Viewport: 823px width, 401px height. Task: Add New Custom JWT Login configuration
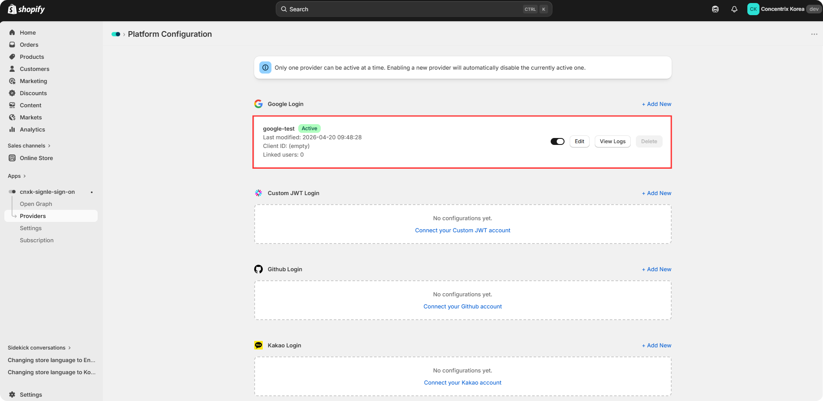pyautogui.click(x=657, y=193)
